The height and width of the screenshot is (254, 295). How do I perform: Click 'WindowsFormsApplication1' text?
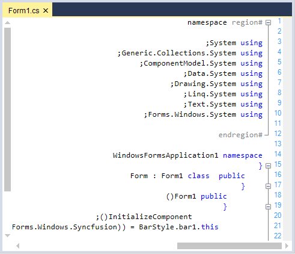165,155
